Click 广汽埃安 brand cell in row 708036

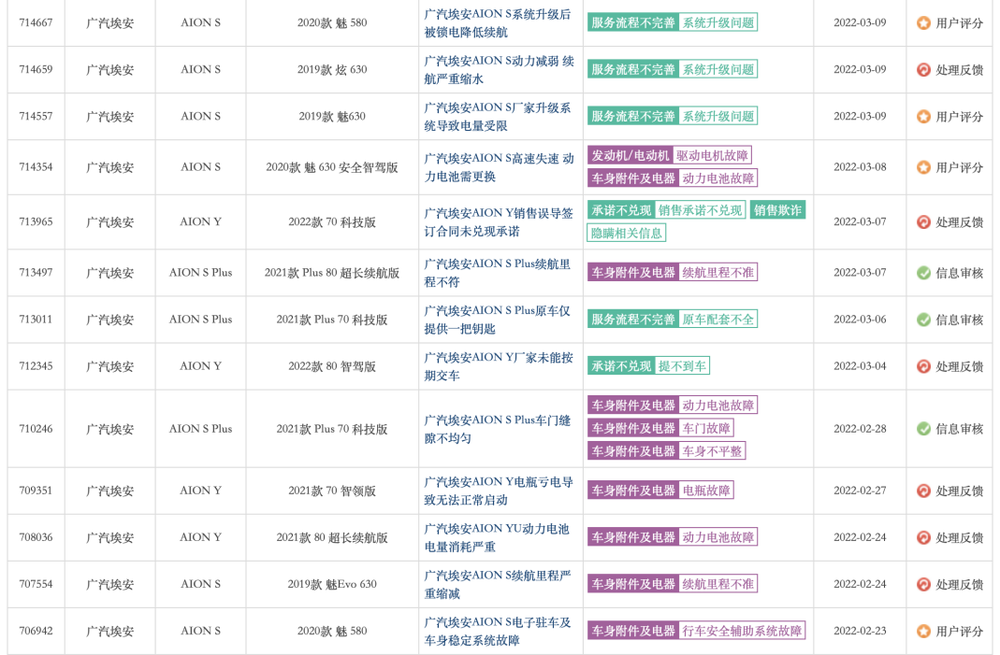pyautogui.click(x=109, y=538)
